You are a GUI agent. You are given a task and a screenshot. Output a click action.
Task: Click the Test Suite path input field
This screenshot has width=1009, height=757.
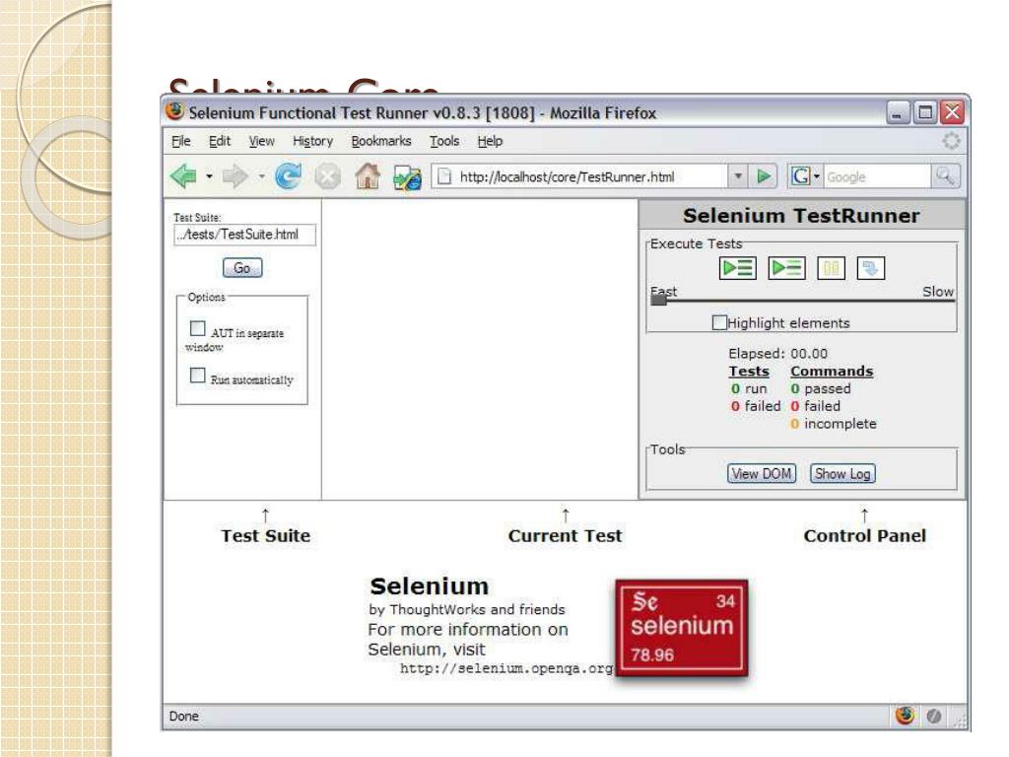(x=244, y=235)
